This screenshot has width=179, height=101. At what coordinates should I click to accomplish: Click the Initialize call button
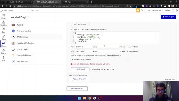[80, 69]
